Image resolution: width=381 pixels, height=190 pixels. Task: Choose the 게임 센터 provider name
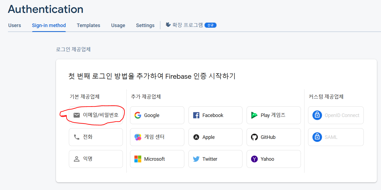[154, 137]
